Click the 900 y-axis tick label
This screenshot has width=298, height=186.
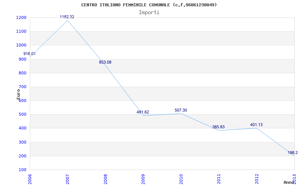[x=22, y=59]
